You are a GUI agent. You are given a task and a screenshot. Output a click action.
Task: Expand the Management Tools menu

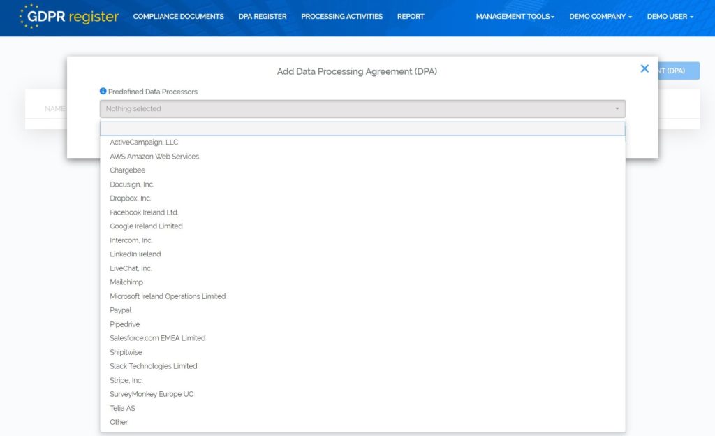point(515,16)
